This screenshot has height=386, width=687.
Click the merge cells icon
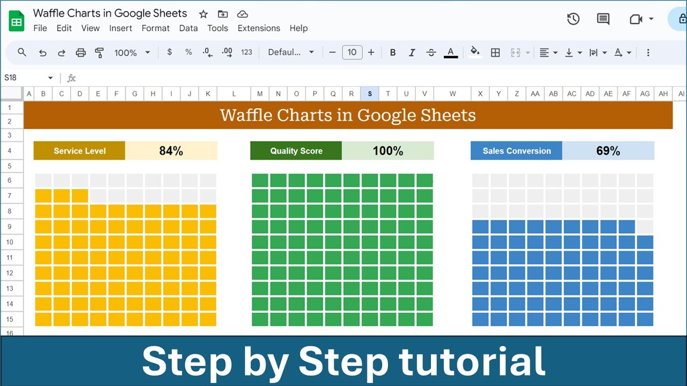coord(516,53)
